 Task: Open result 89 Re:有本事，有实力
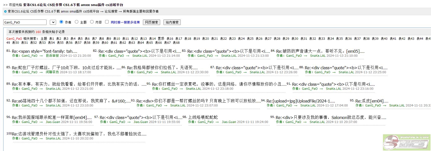(79, 84)
